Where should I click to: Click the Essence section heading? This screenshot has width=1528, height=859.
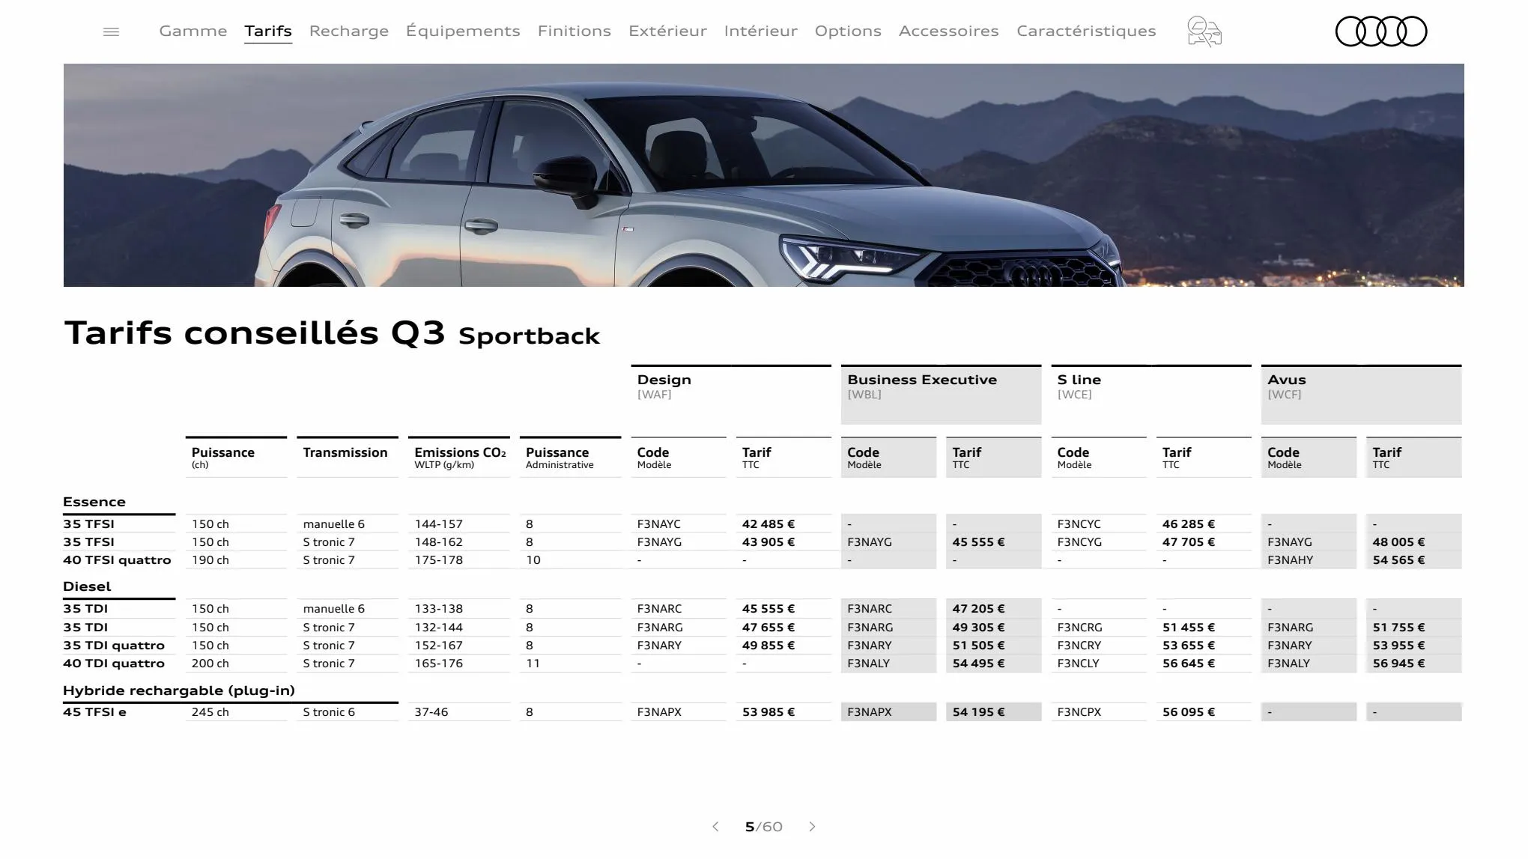[94, 502]
